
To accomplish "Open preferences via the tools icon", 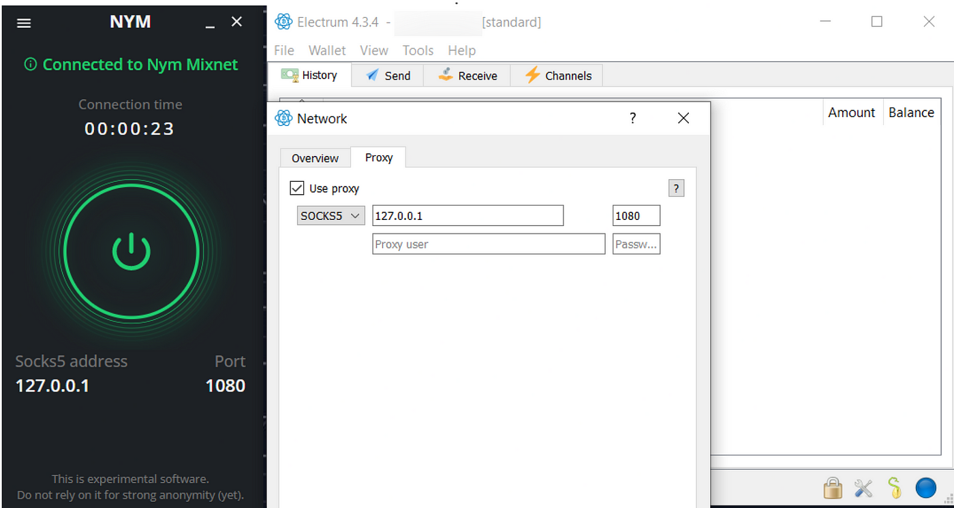I will click(x=863, y=488).
